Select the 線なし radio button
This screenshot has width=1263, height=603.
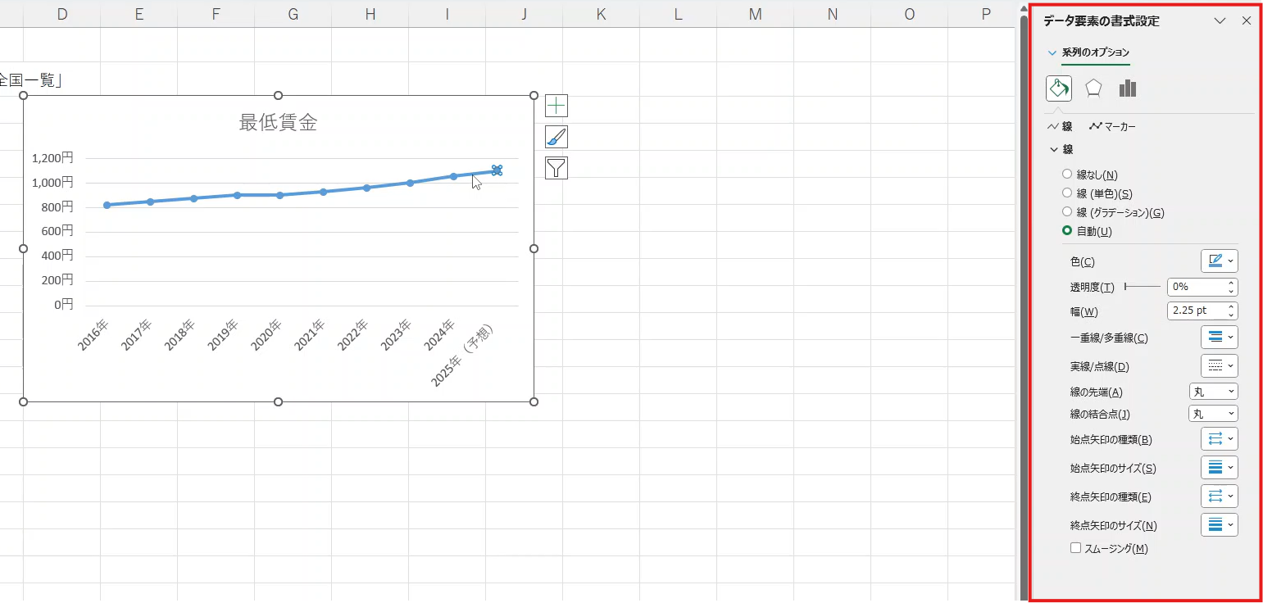1067,175
